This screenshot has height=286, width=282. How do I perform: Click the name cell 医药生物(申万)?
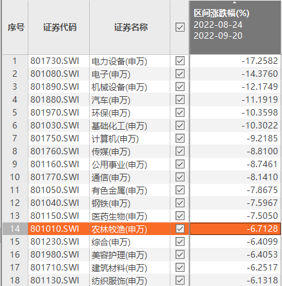130,216
